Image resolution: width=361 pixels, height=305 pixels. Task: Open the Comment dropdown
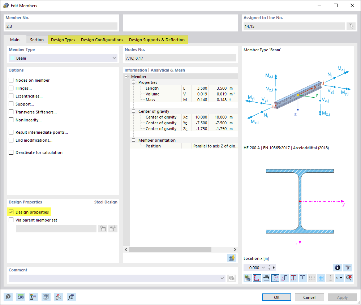point(222,278)
